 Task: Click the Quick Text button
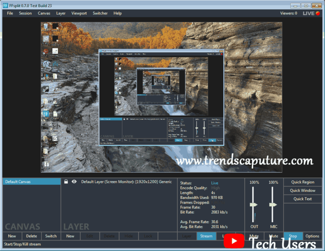point(303,199)
